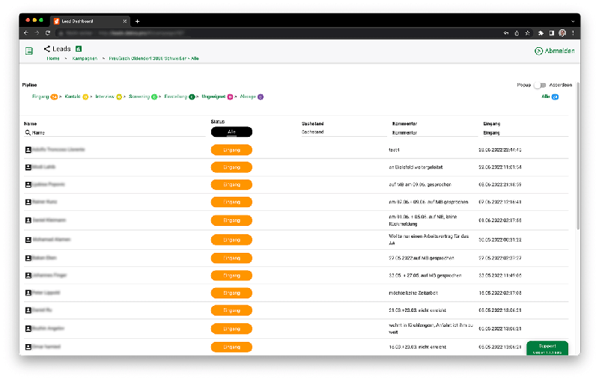
Task: Open a new browser tab with plus
Action: [138, 22]
